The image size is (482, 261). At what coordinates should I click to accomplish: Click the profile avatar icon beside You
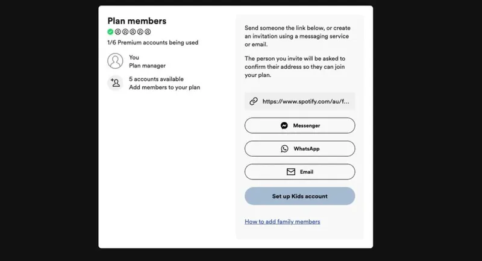[115, 61]
